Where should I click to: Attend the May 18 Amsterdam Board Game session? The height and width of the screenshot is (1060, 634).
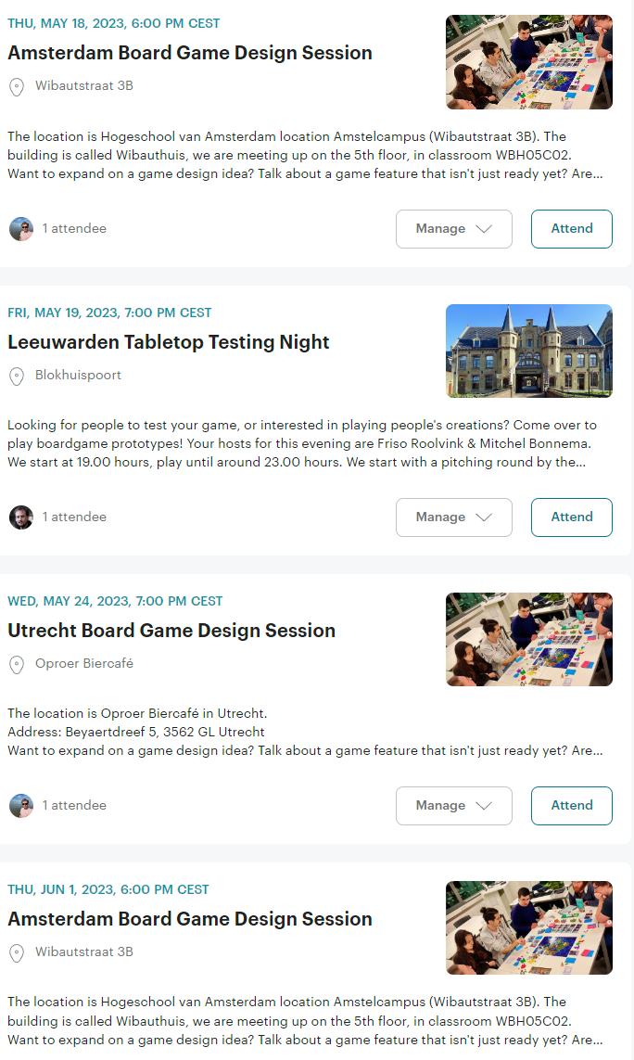click(x=571, y=229)
